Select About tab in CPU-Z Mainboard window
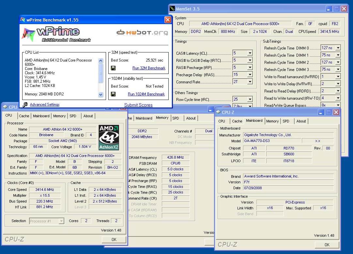Viewport: 353px width, 254px height. (x=301, y=121)
